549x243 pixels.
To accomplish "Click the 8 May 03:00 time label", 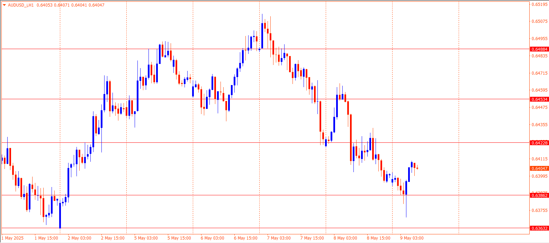I will point(345,238).
